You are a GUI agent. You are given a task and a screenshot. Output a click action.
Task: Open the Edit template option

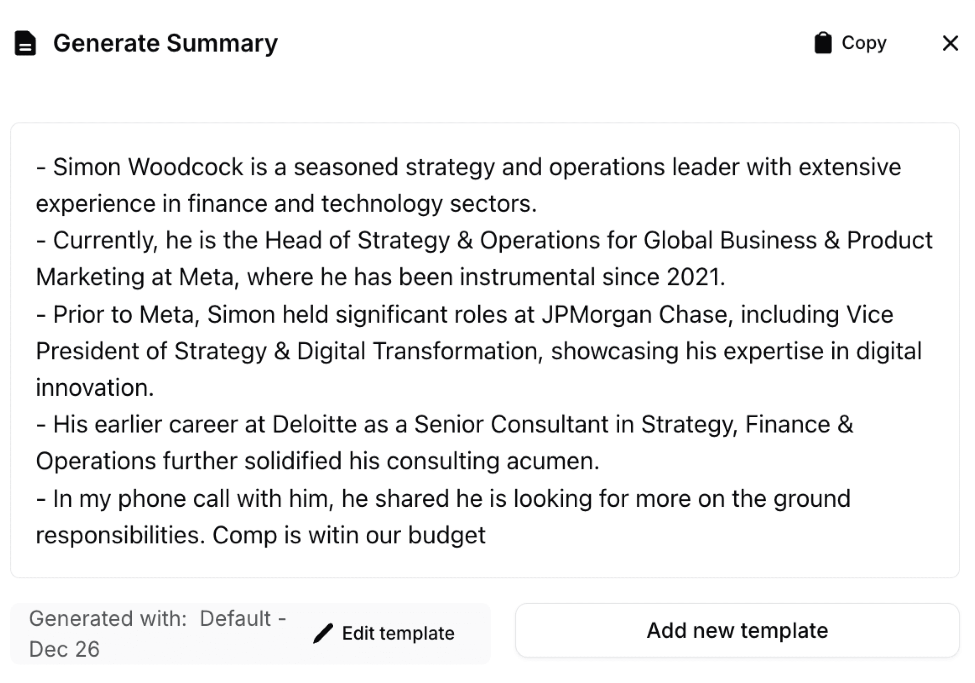(x=384, y=633)
